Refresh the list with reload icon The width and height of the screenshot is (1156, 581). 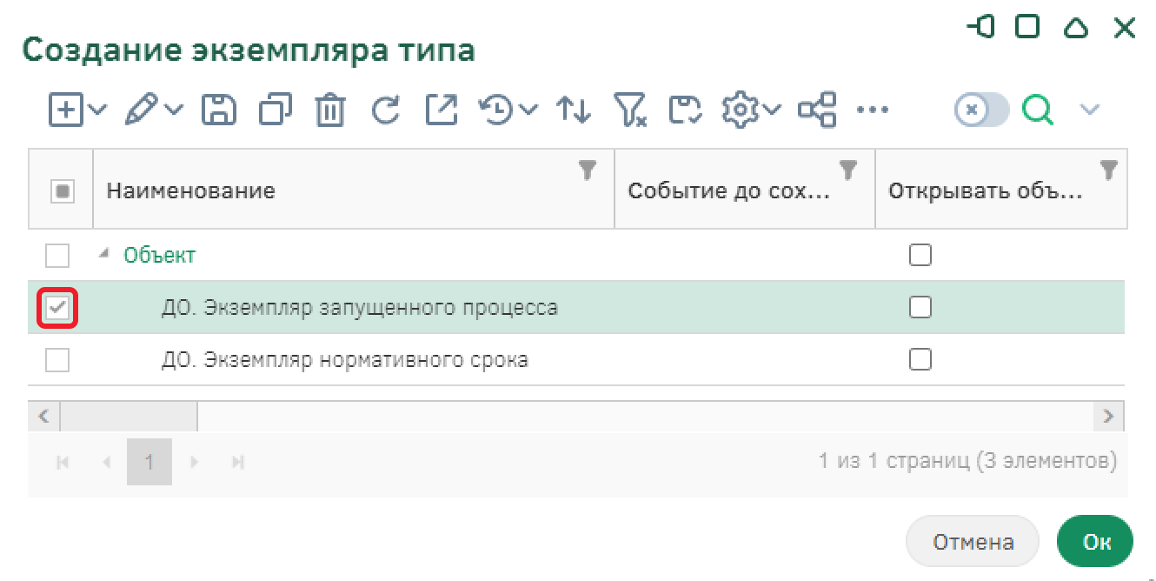click(x=385, y=110)
